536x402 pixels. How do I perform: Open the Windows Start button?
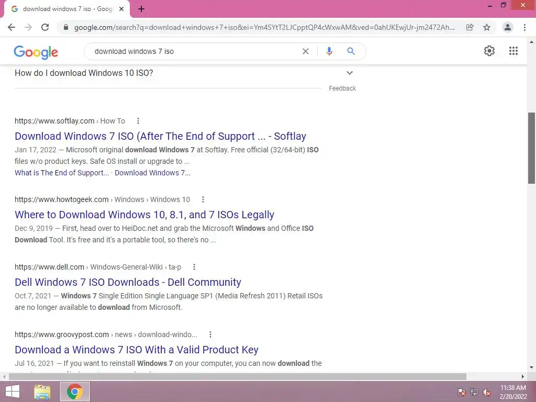tap(13, 392)
